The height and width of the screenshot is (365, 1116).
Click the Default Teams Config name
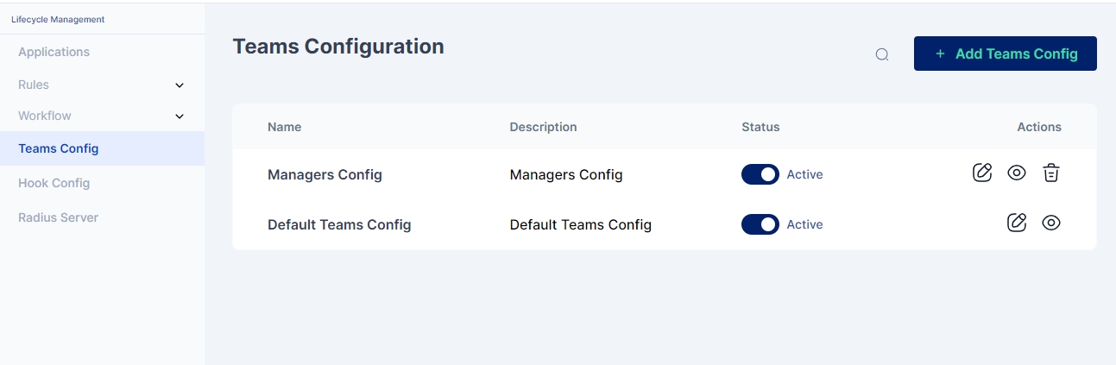coord(339,224)
